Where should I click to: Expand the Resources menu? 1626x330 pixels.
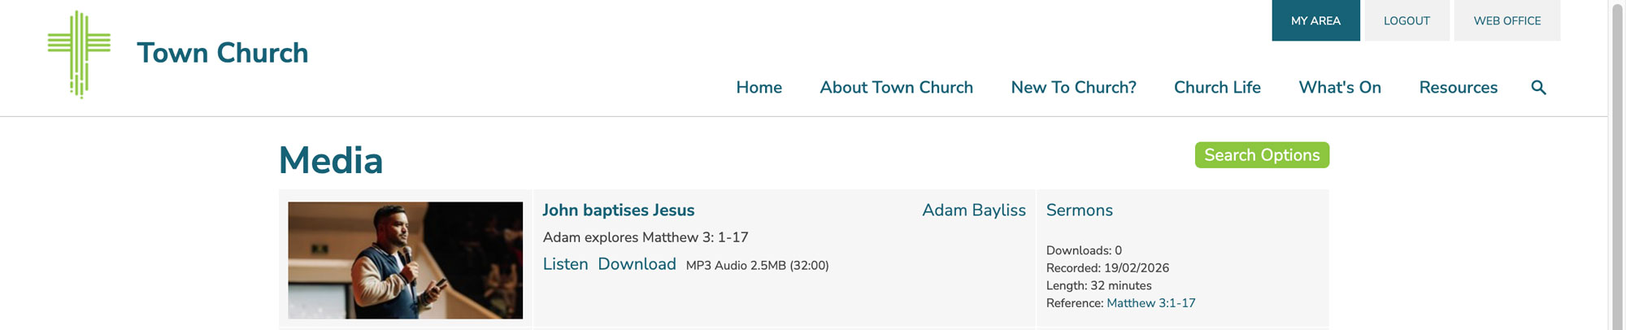point(1458,87)
